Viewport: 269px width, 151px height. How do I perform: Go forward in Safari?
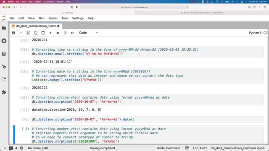tap(26, 7)
